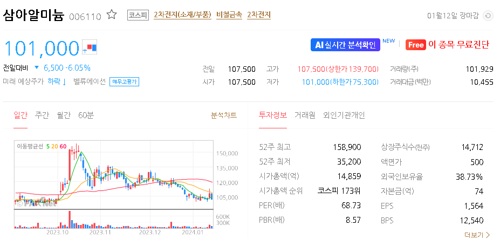This screenshot has height=246, width=500.
Task: Expand details with 더보기 link
Action: point(477,235)
